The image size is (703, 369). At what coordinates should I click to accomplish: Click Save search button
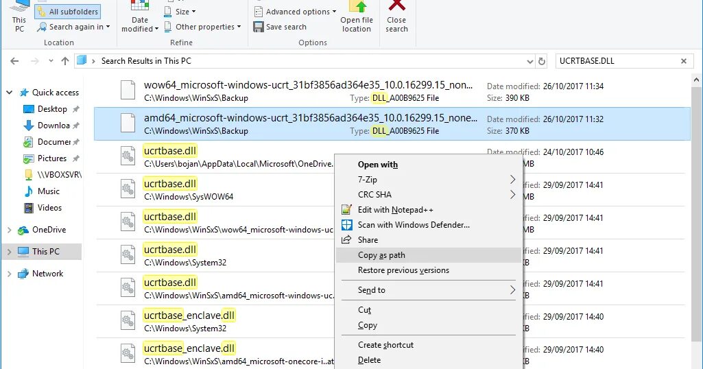(x=281, y=27)
